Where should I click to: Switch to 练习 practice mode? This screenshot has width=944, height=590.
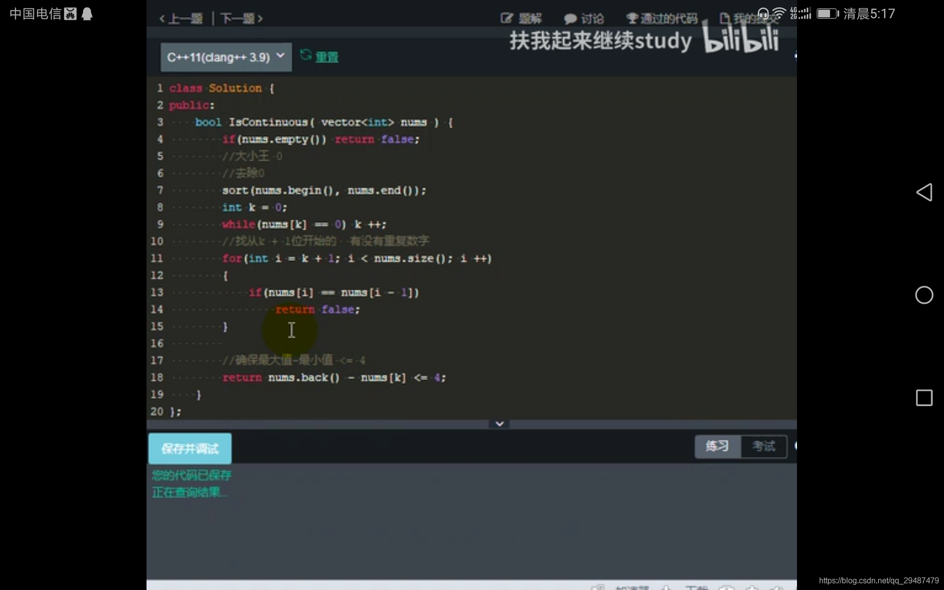pos(717,446)
